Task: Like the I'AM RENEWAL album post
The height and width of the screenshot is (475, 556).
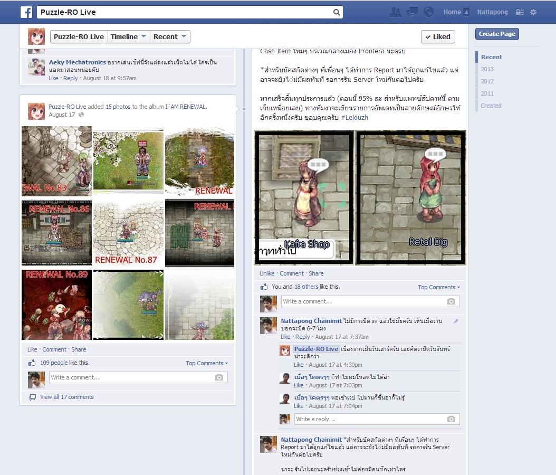Action: [x=32, y=349]
